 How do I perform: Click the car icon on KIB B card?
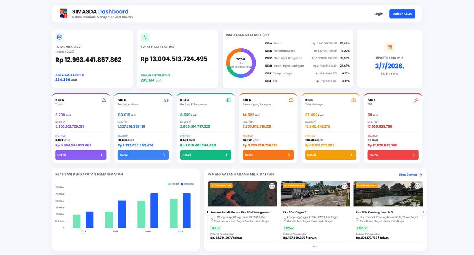click(x=166, y=100)
